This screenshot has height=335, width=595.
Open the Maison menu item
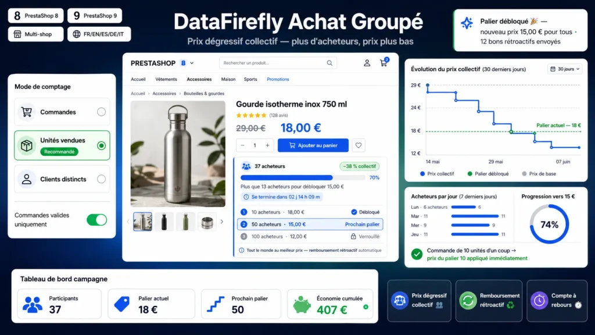[228, 79]
